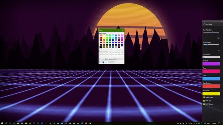The image size is (223, 125).
Task: Change the Bottom purple color swatch
Action: point(211,64)
